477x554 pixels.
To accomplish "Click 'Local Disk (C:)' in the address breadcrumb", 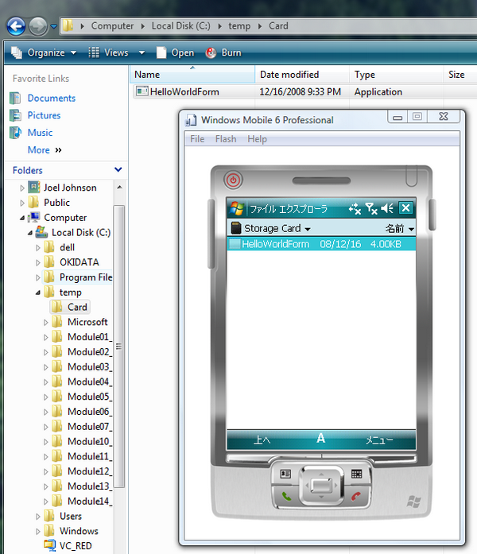I will (x=181, y=25).
